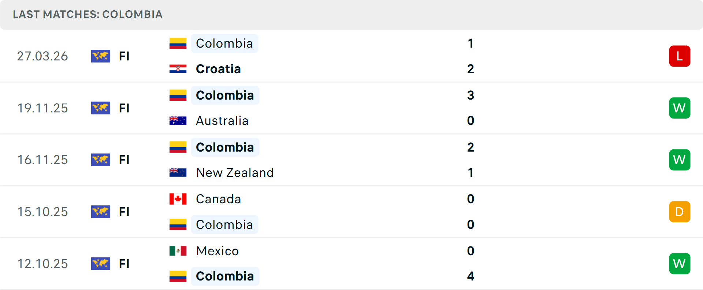The height and width of the screenshot is (290, 703).
Task: Select the Last Matches: Colombia header
Action: coord(88,14)
